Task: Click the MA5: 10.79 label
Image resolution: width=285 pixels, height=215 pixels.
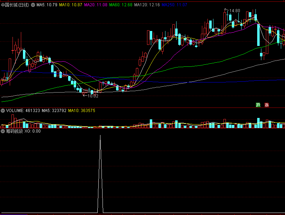Action: click(47, 5)
